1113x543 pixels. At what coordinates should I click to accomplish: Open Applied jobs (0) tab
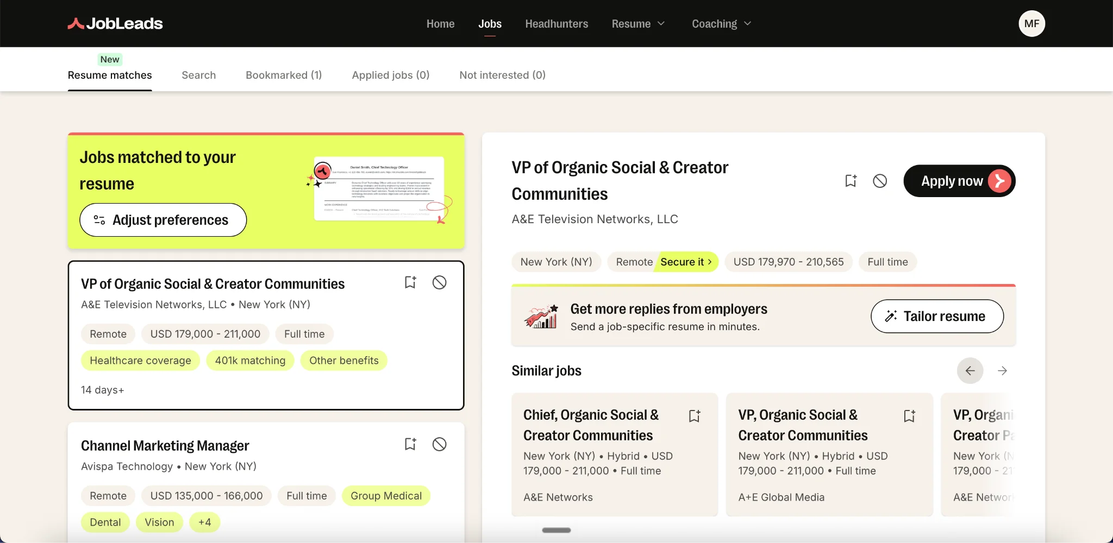391,75
